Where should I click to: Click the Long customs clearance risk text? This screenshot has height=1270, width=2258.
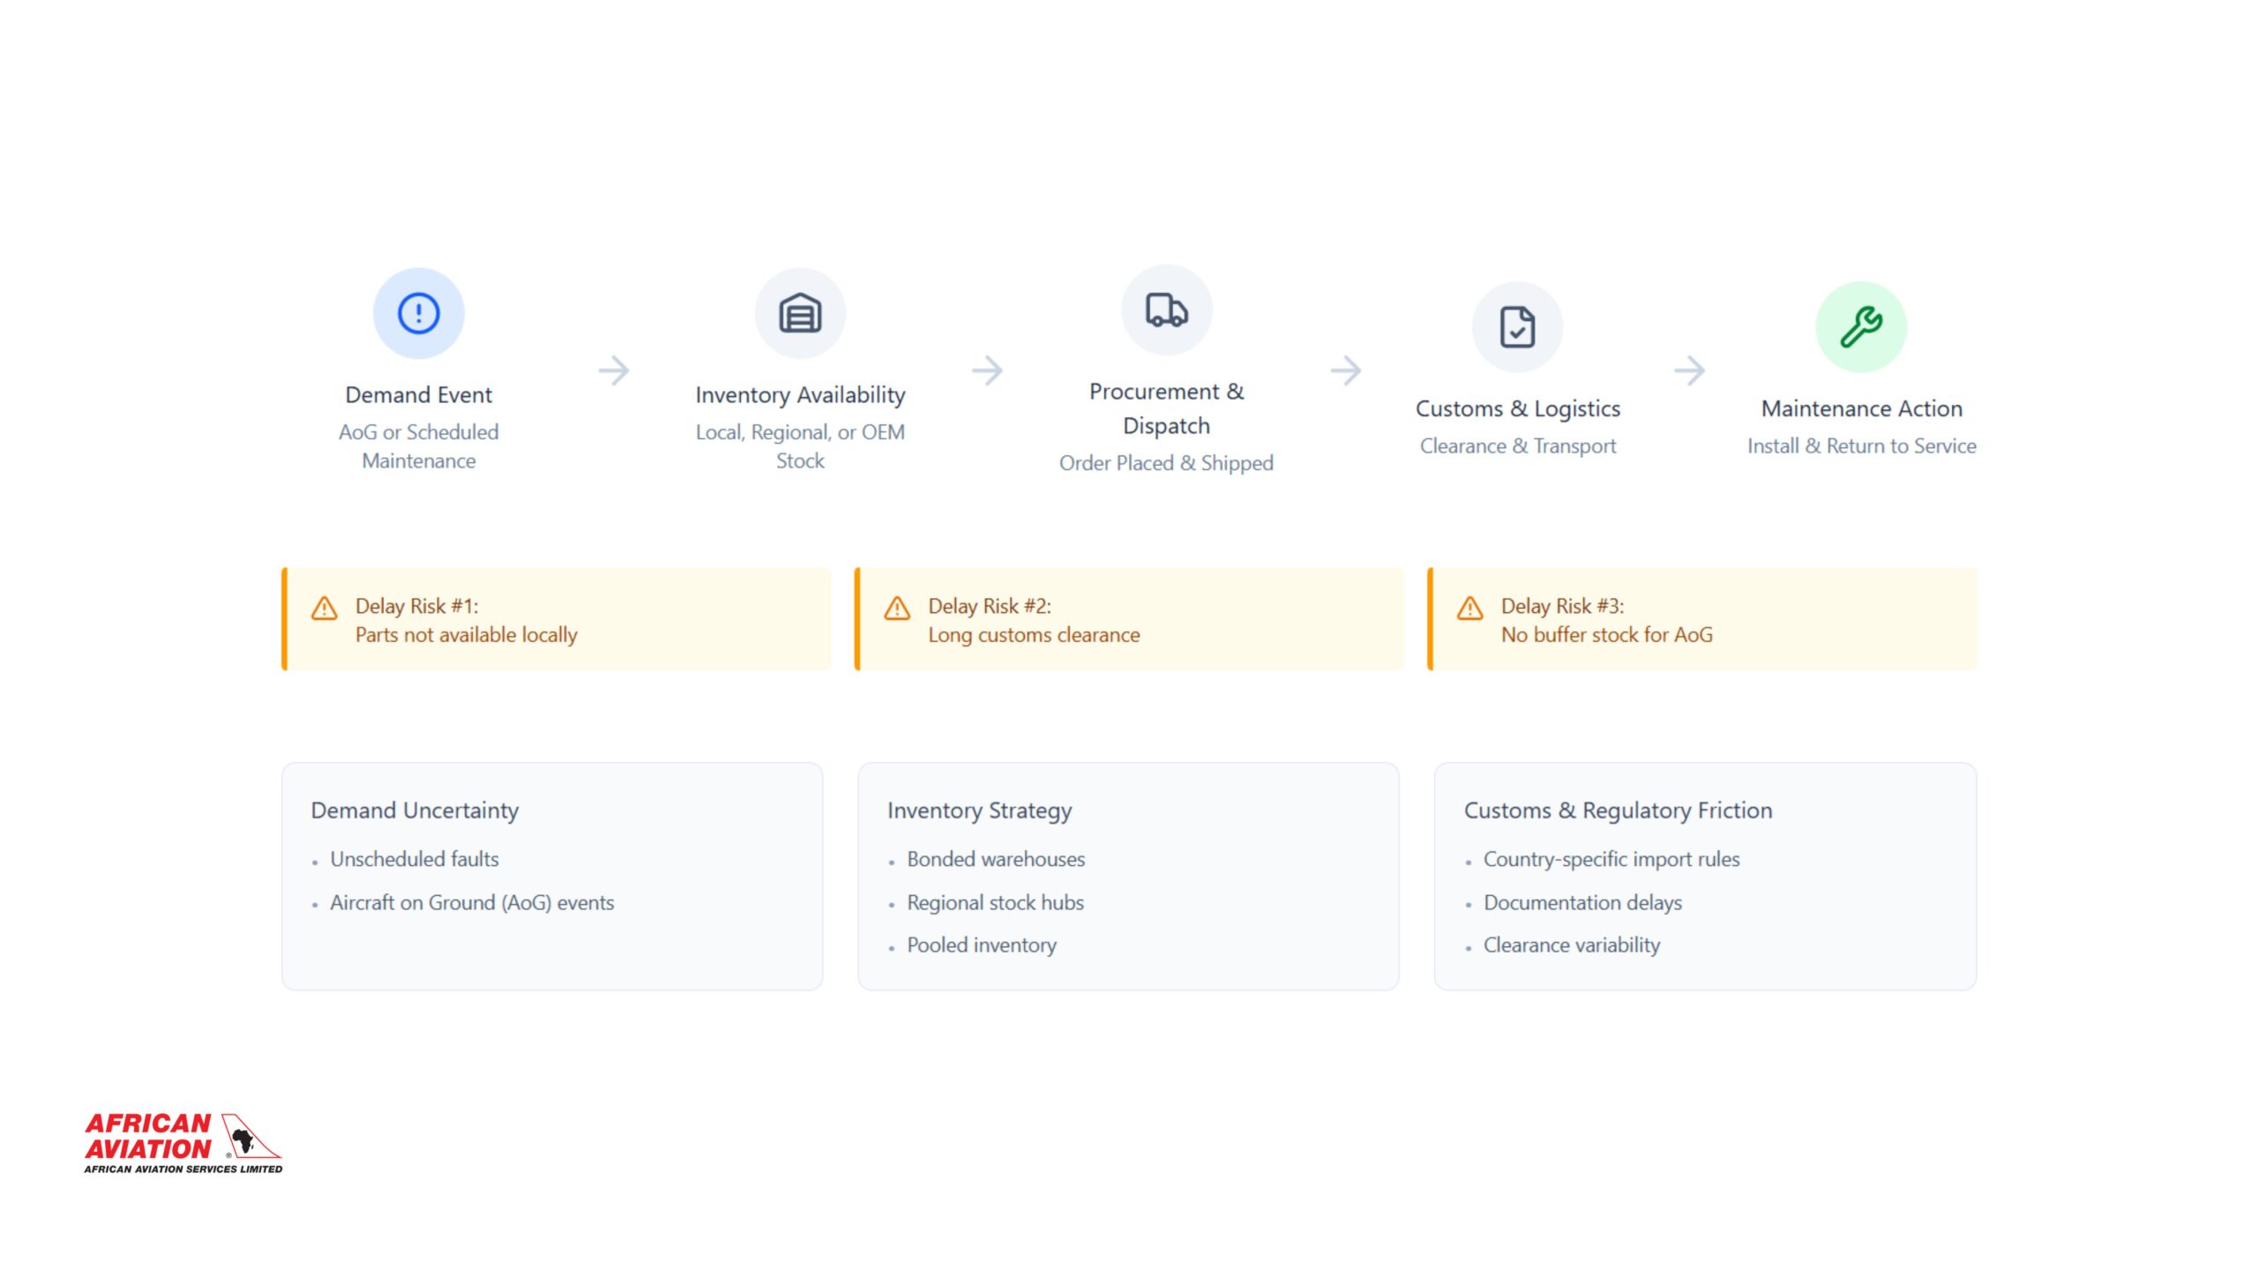pos(1034,635)
